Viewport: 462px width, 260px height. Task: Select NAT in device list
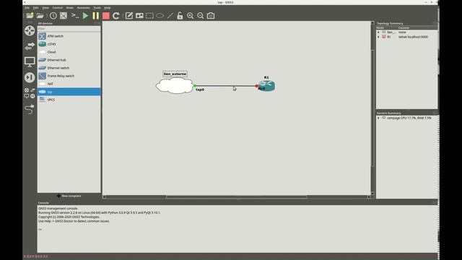(69, 84)
